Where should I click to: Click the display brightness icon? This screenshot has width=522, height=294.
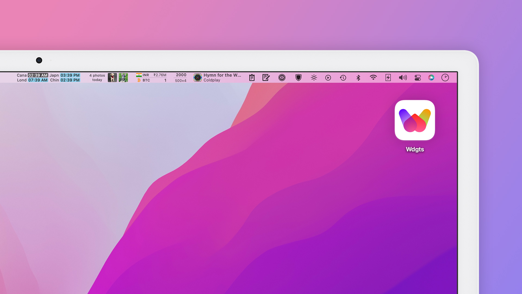coord(314,77)
